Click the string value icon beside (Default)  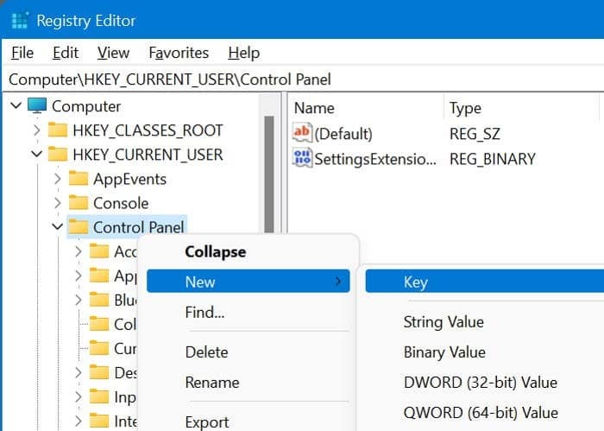(x=302, y=133)
